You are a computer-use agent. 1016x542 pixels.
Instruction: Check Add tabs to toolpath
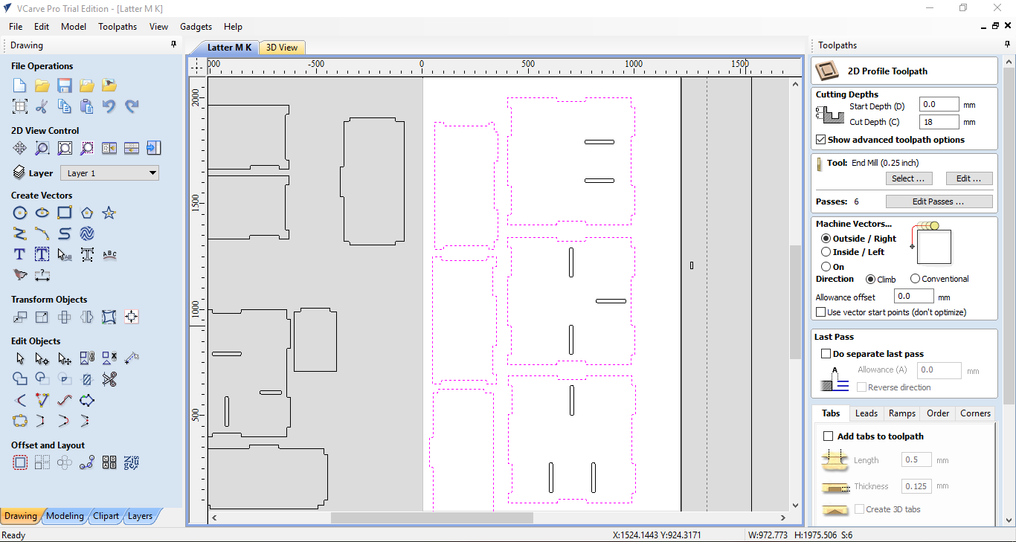(x=829, y=436)
